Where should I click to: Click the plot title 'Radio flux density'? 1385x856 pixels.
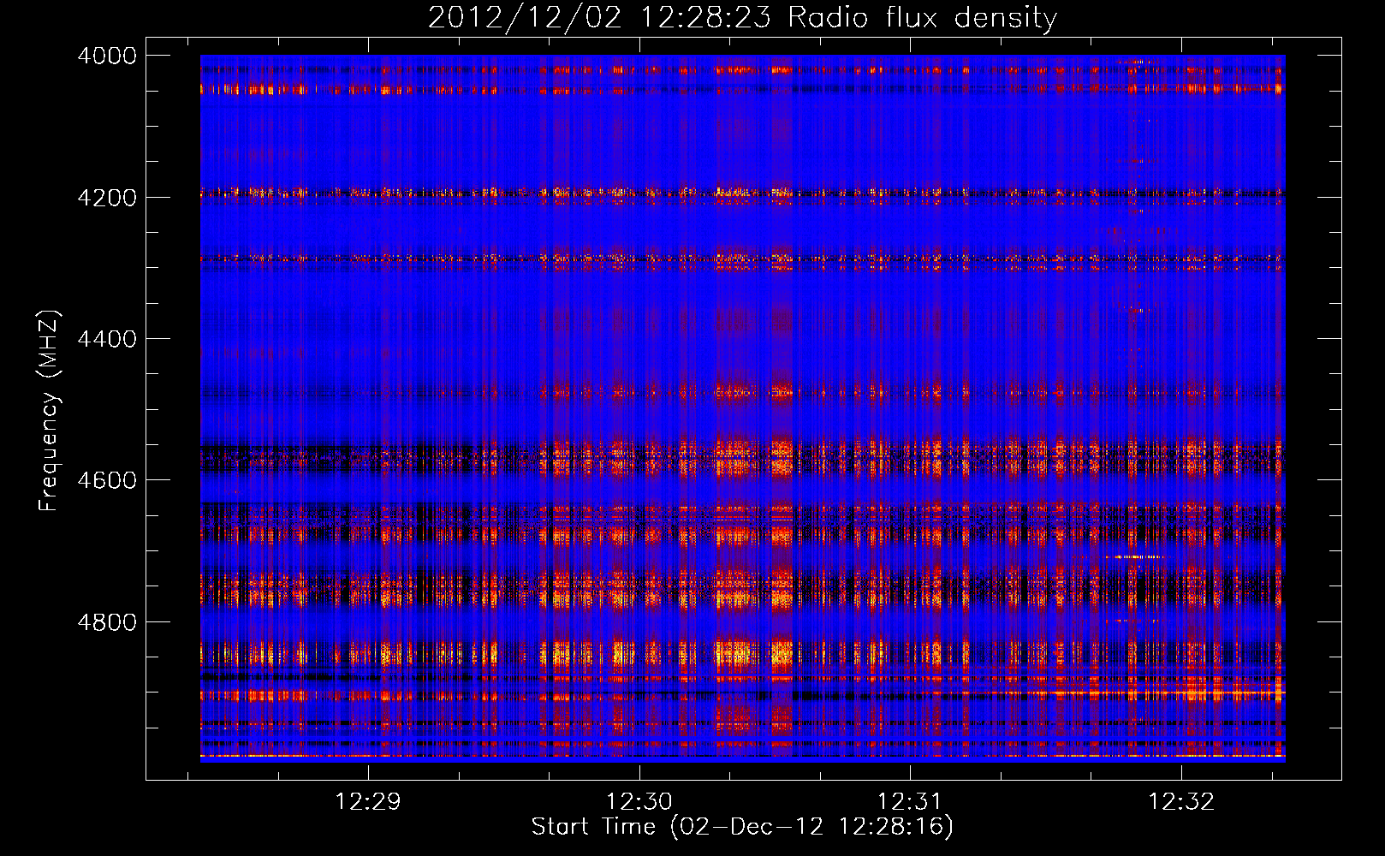pyautogui.click(x=922, y=18)
